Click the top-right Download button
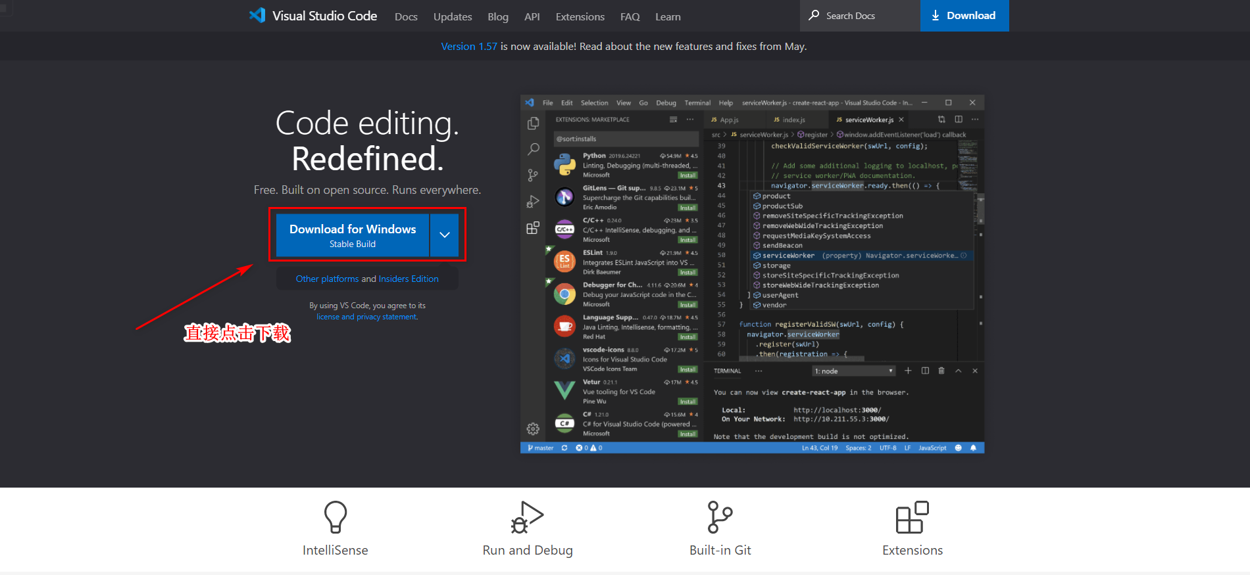1250x575 pixels. click(964, 15)
